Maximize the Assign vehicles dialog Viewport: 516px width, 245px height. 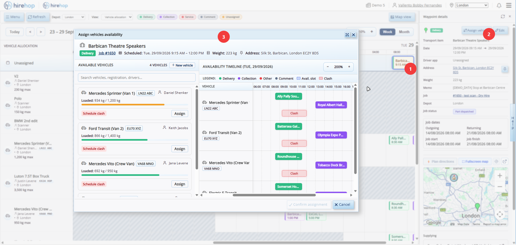click(347, 35)
